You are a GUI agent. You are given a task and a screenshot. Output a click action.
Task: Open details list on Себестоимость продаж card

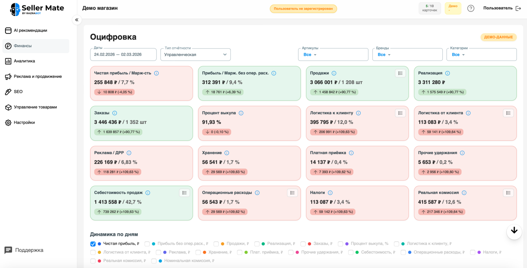pyautogui.click(x=184, y=193)
